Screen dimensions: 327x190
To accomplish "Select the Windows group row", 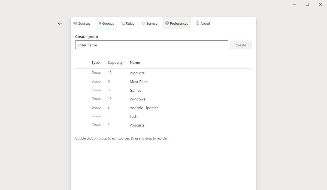I will 137,99.
